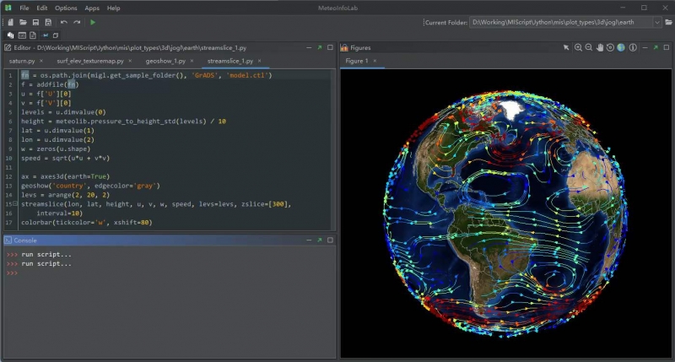Switch to the geoshow_1.py tab

pyautogui.click(x=165, y=62)
